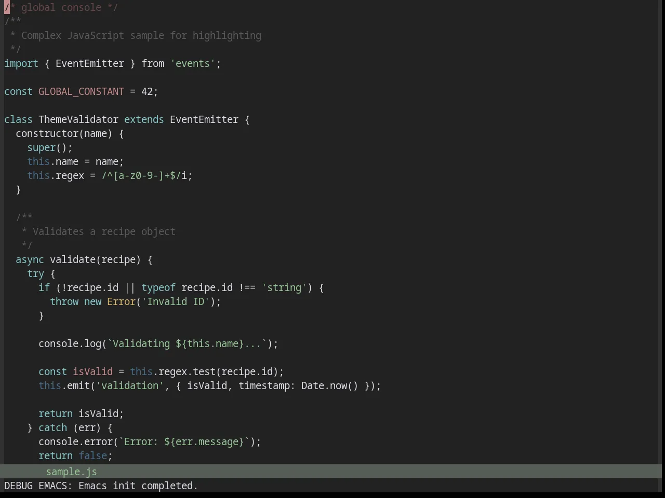Click the 'from' keyword in import
This screenshot has width=665, height=498.
(153, 63)
